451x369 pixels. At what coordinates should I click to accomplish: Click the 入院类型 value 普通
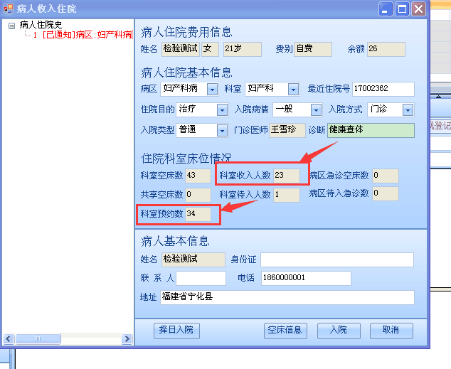[x=188, y=130]
